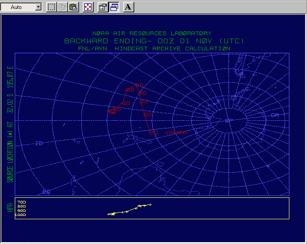Image resolution: width=307 pixels, height=244 pixels.
Task: Click the GM meridian label on map
Action: (275, 116)
